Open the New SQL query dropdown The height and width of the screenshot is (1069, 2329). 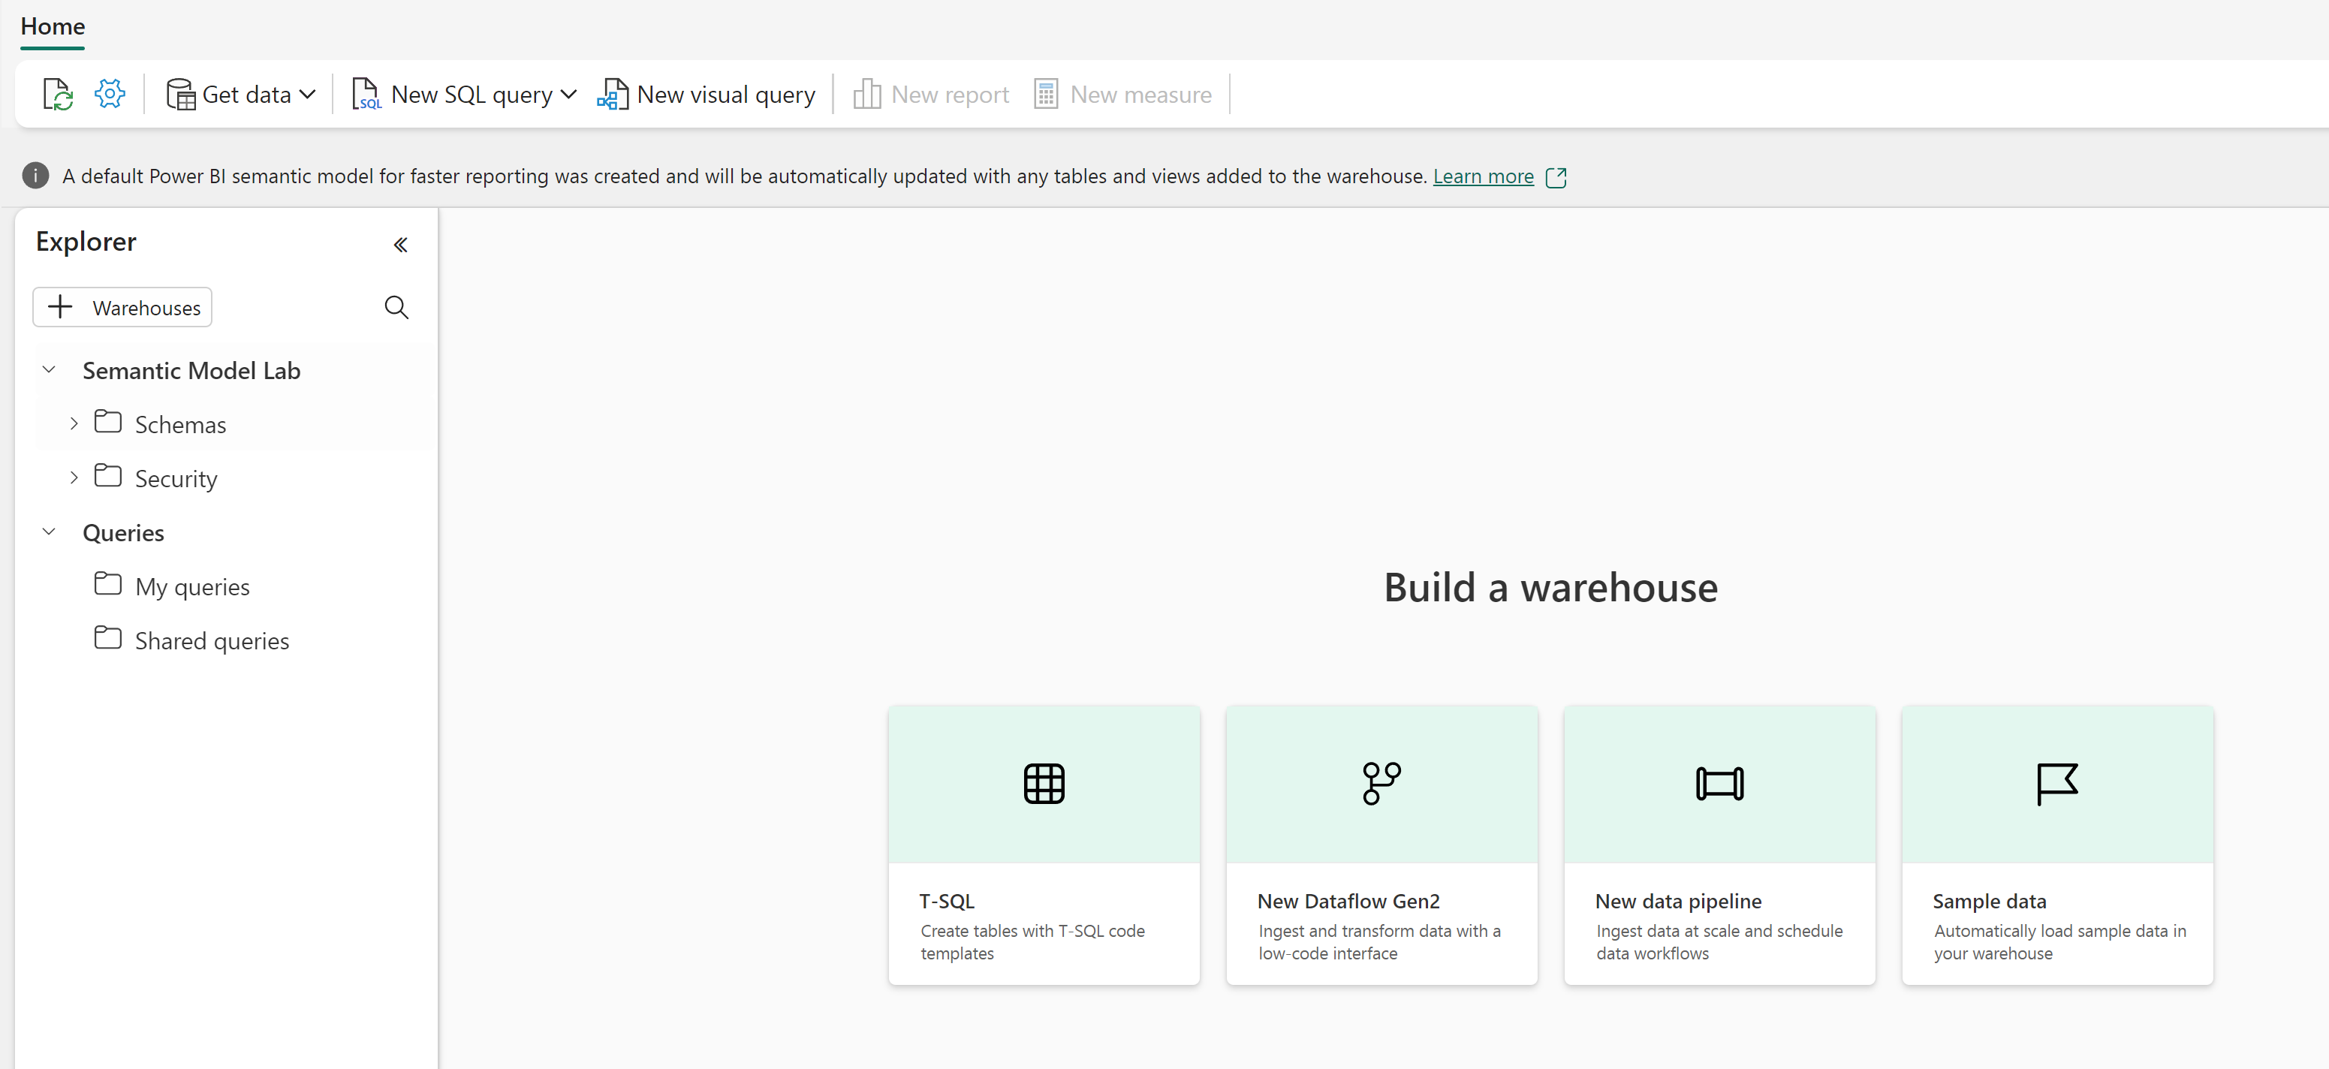coord(568,94)
